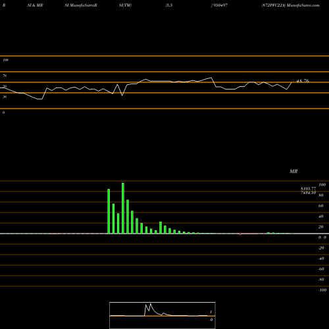Click the RSI value label 48.76
This screenshot has width=329, height=329.
pyautogui.click(x=303, y=81)
